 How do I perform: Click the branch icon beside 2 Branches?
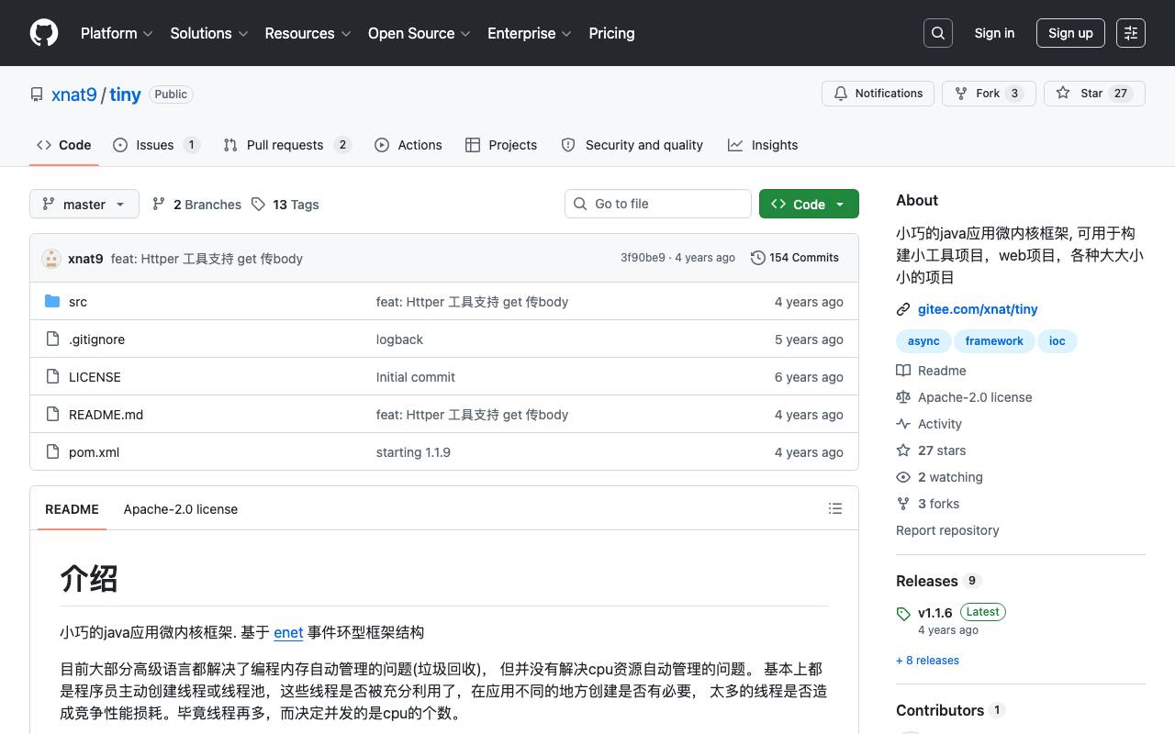[x=159, y=204]
